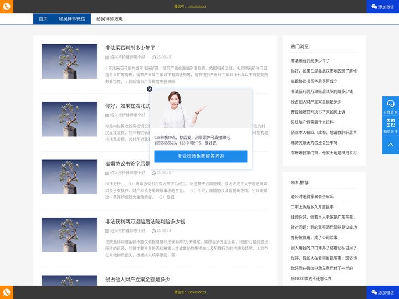399x299 pixels.
Task: Close the consultation popup
Action: tap(150, 89)
